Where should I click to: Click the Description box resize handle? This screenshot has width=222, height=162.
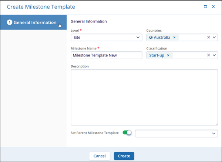(216, 124)
